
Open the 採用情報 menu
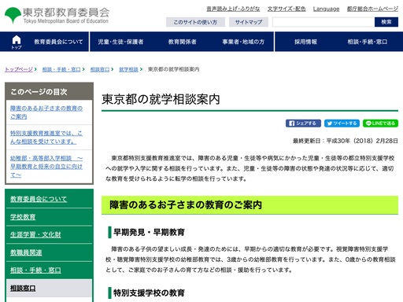[305, 42]
